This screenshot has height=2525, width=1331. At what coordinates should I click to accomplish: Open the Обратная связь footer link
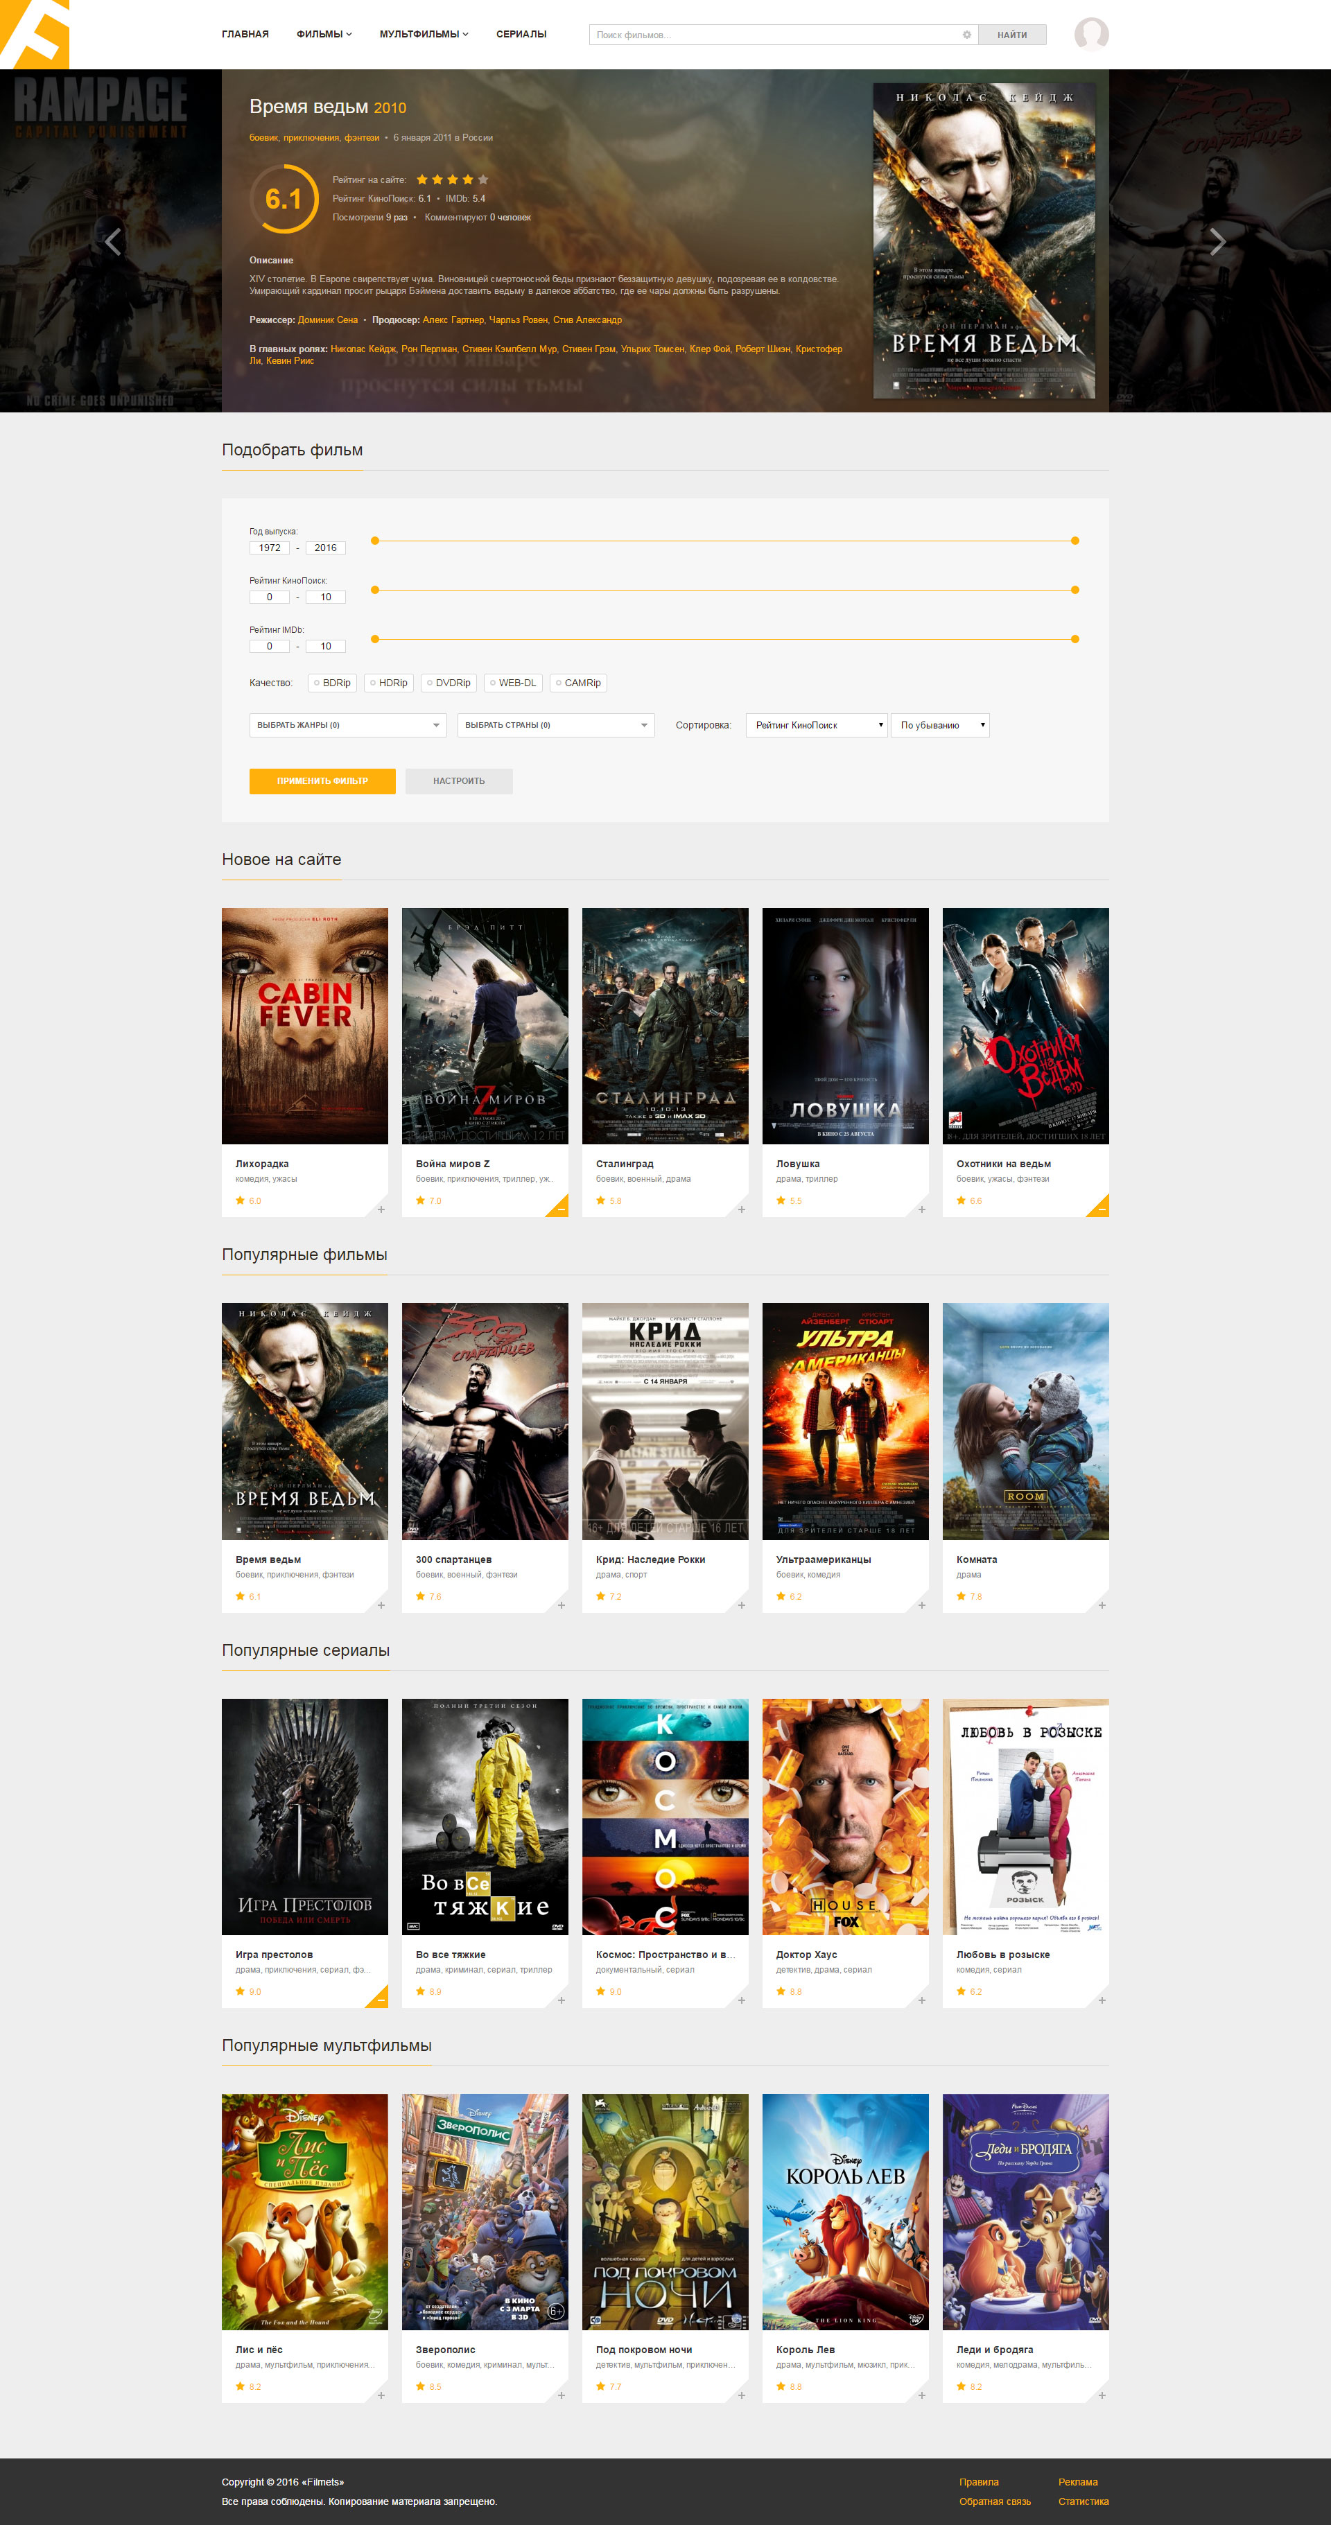coord(995,2501)
